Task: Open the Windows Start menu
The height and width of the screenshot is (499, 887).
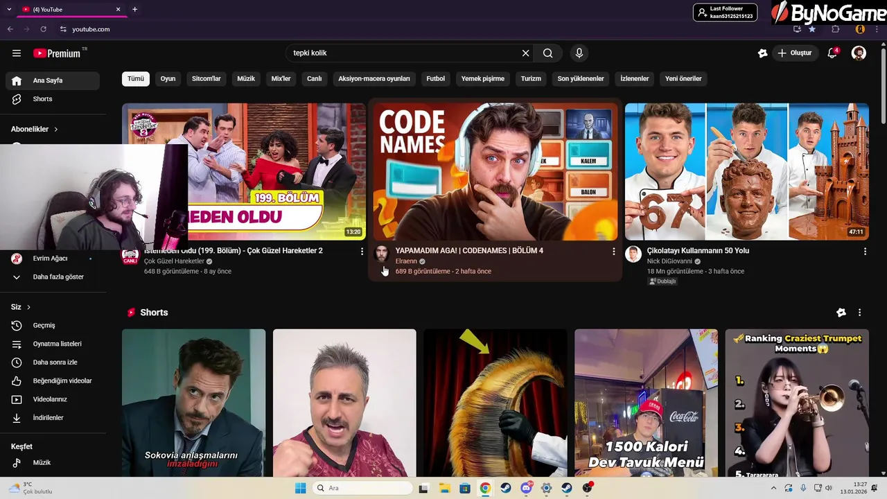Action: 300,488
